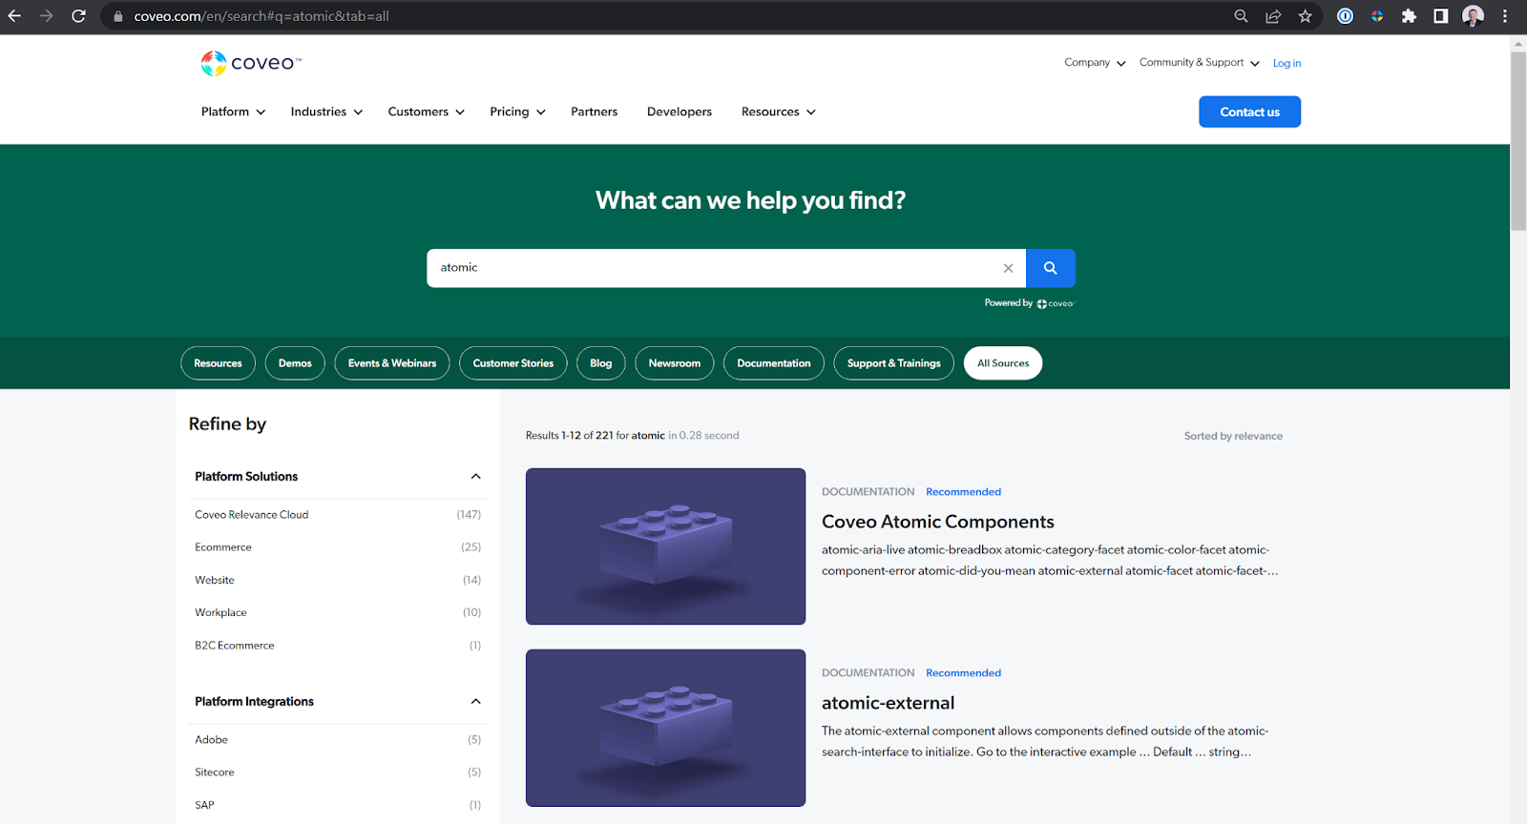Open the Partners nav link

tap(594, 112)
